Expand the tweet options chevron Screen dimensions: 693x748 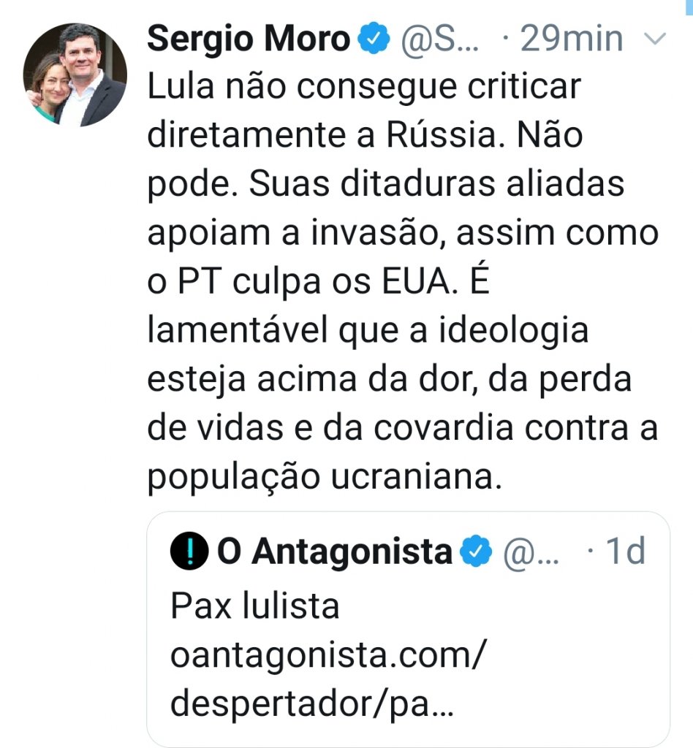658,39
